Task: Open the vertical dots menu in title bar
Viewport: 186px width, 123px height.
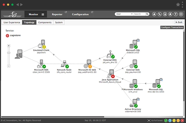Action: [182, 5]
